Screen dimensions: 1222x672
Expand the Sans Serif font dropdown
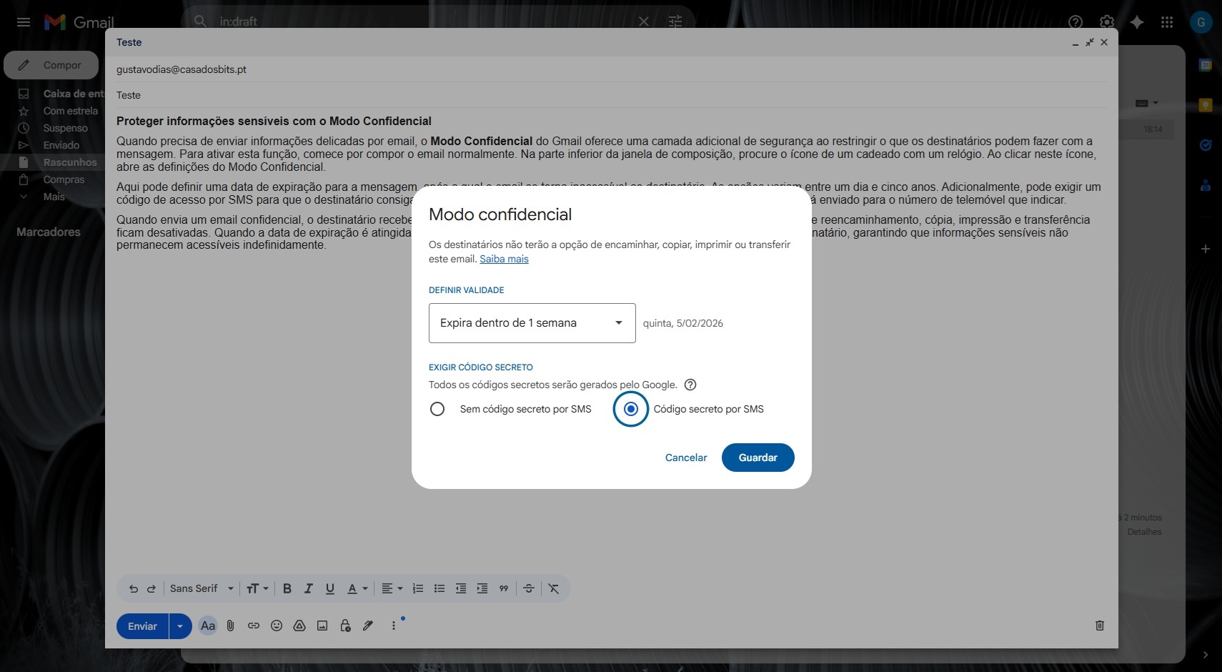(202, 588)
